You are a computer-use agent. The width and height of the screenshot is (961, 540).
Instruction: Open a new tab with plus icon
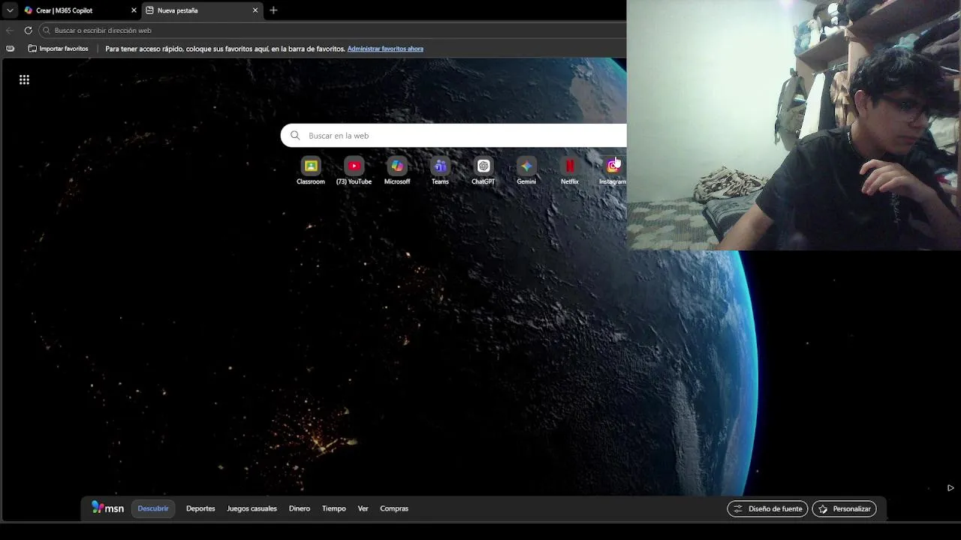[x=273, y=10]
